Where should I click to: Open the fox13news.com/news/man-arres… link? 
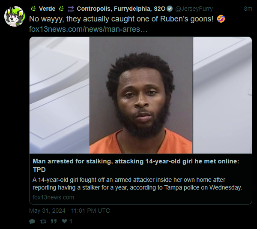coord(88,29)
